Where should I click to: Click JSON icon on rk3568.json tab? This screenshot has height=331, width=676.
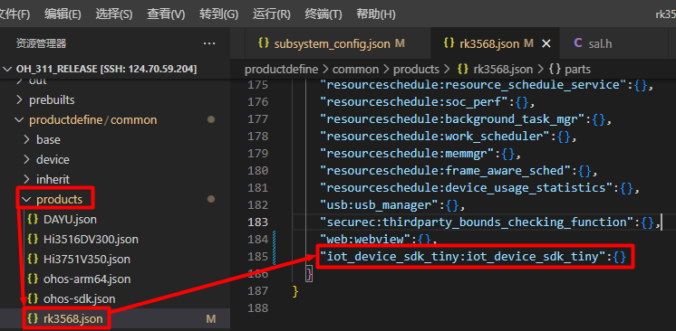[x=449, y=43]
